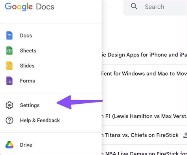Click shared-people icon on Titans vs. Chiefs row

coord(185,135)
